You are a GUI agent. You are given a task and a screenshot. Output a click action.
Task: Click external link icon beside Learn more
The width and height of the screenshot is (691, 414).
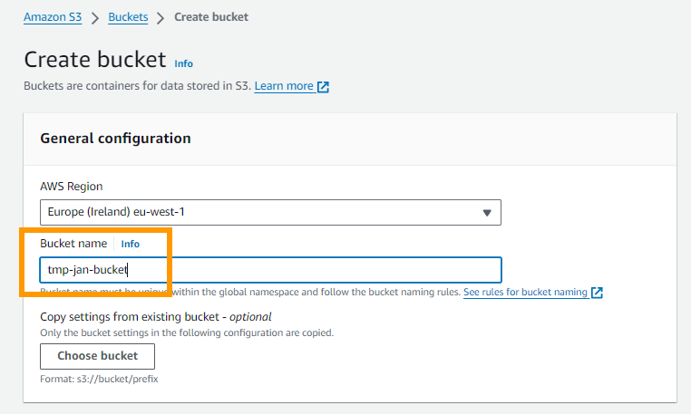pyautogui.click(x=324, y=87)
